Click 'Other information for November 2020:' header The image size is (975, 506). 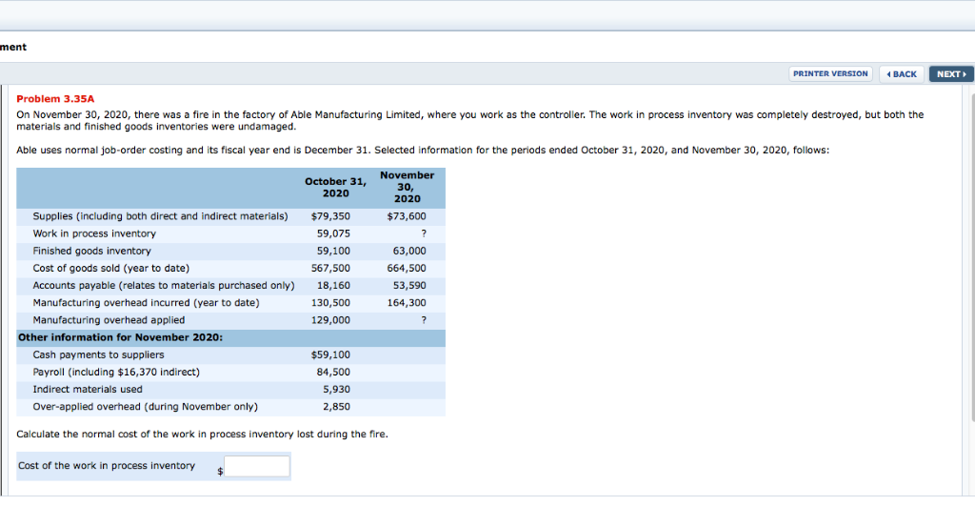point(120,338)
